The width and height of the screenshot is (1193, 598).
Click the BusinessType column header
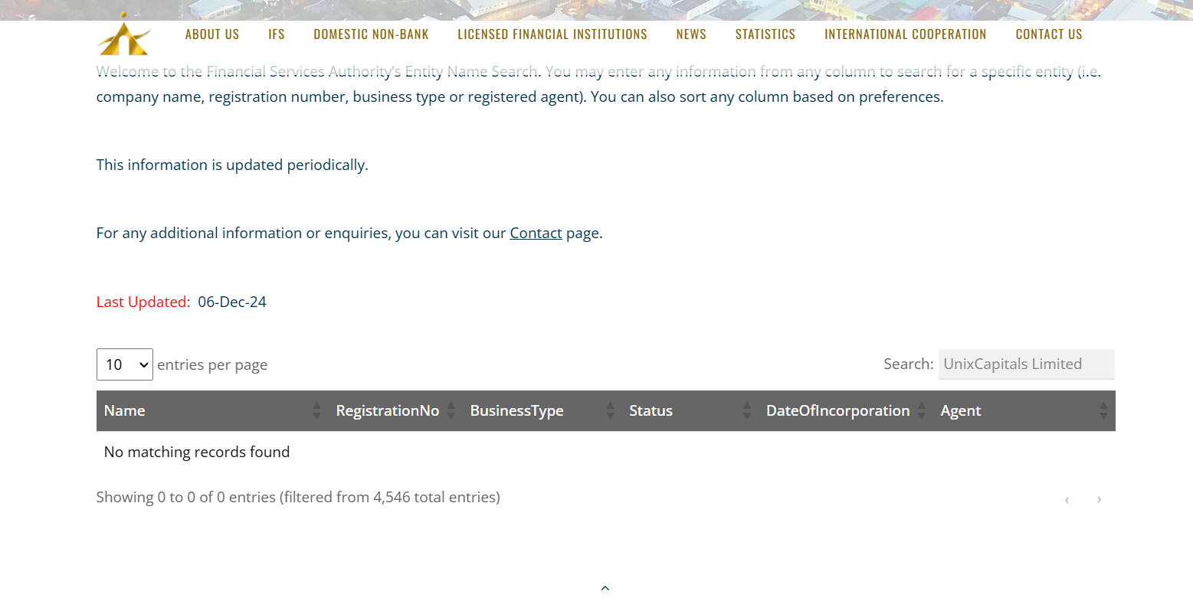click(542, 411)
